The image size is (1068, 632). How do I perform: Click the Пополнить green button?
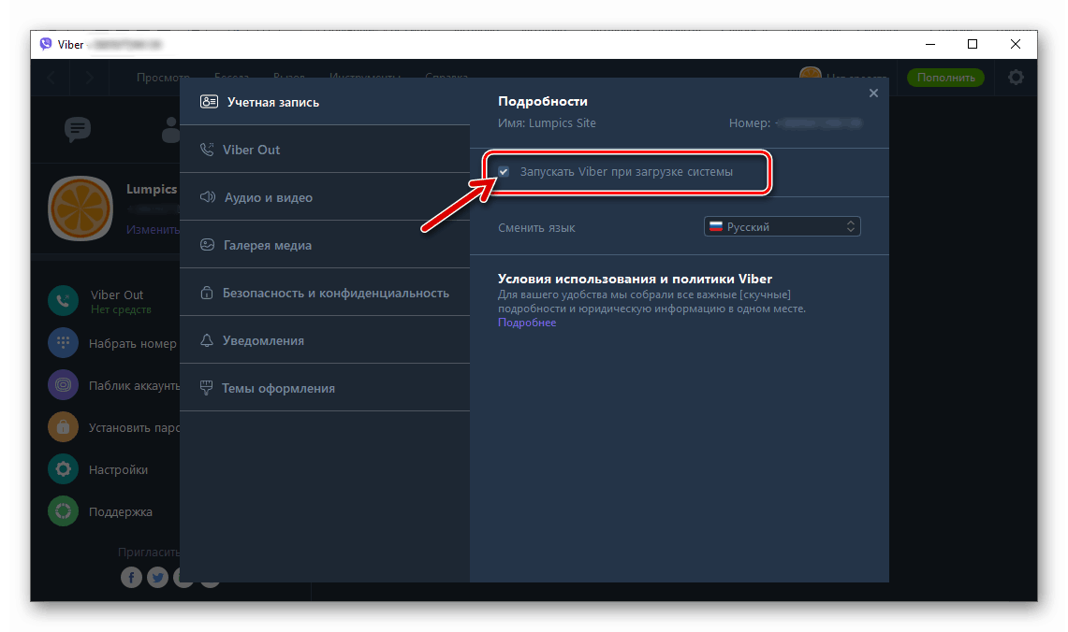[945, 78]
